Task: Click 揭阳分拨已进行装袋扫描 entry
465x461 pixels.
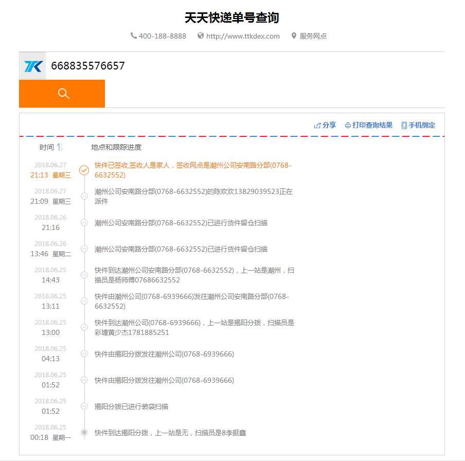Action: [131, 406]
